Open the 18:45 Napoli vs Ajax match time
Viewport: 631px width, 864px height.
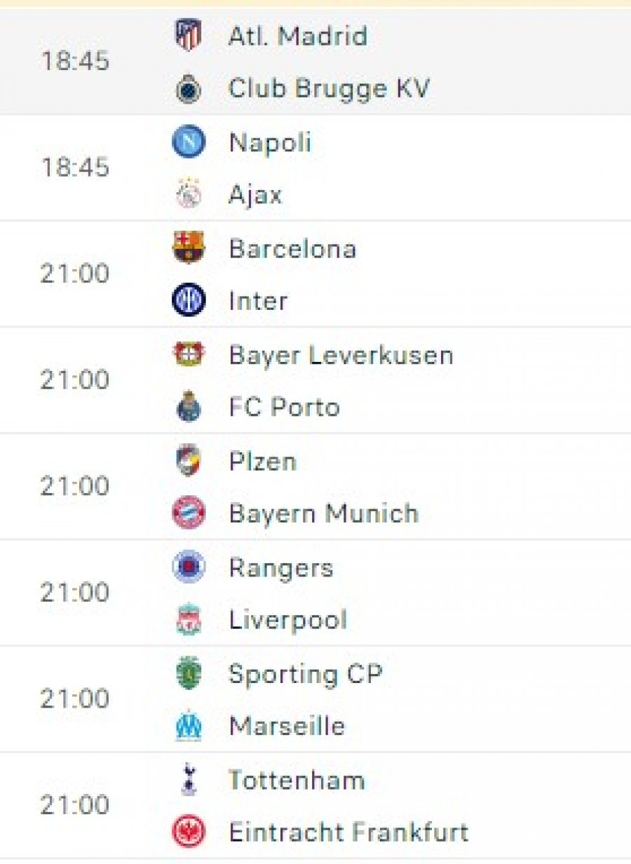pyautogui.click(x=75, y=168)
